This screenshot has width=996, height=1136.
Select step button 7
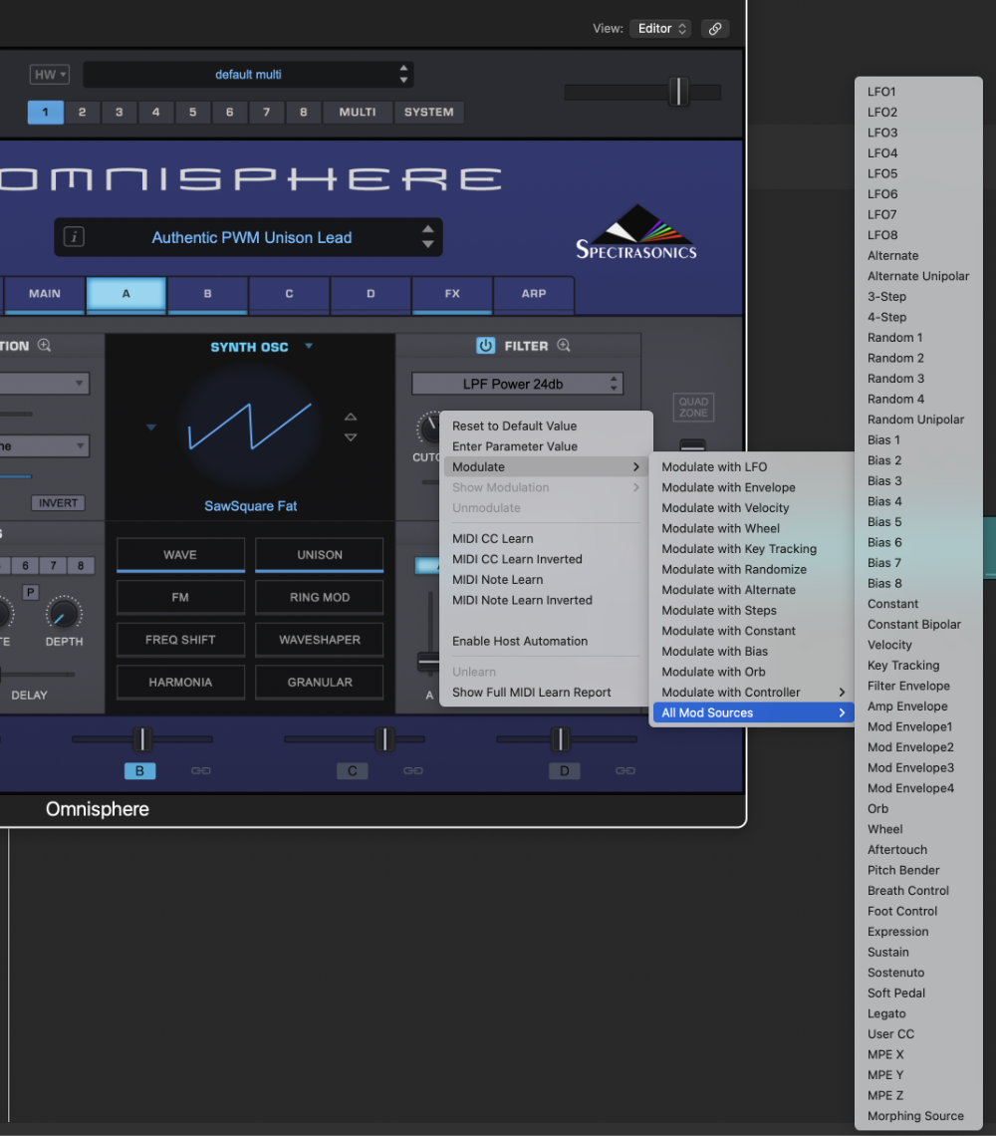coord(53,565)
